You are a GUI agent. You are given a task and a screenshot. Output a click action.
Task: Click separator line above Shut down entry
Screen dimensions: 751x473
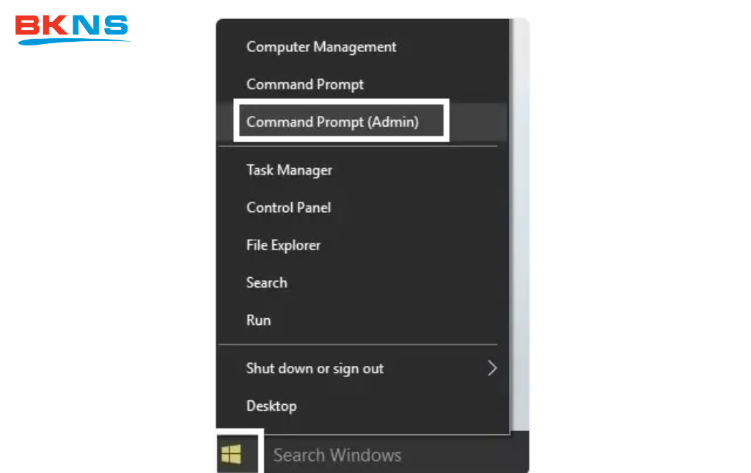[358, 344]
